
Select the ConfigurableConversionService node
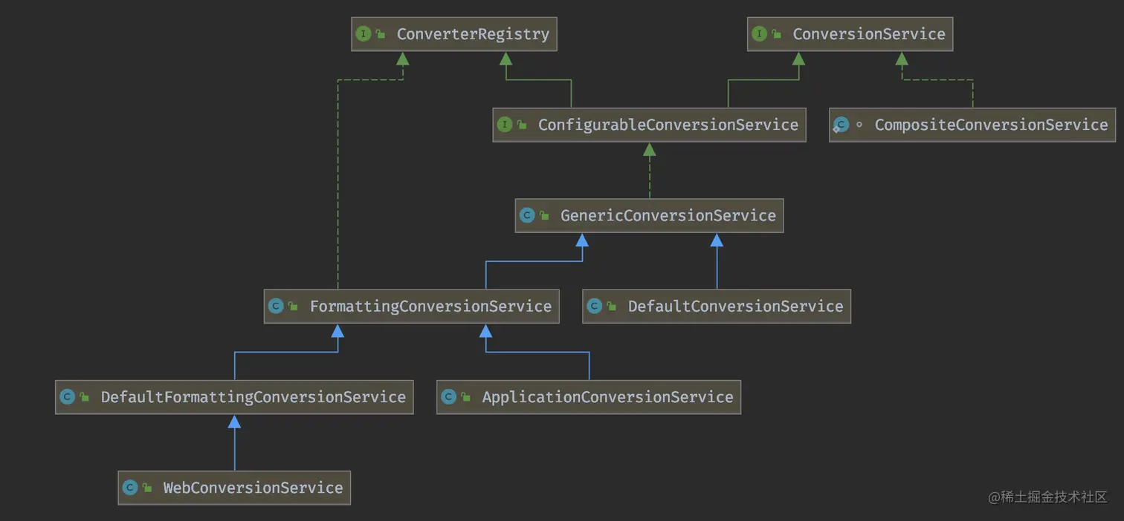tap(649, 125)
